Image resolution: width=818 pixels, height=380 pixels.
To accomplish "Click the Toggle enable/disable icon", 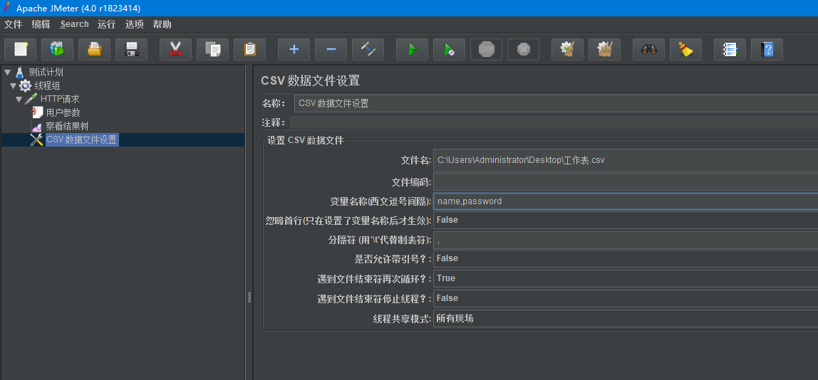I will pos(368,50).
